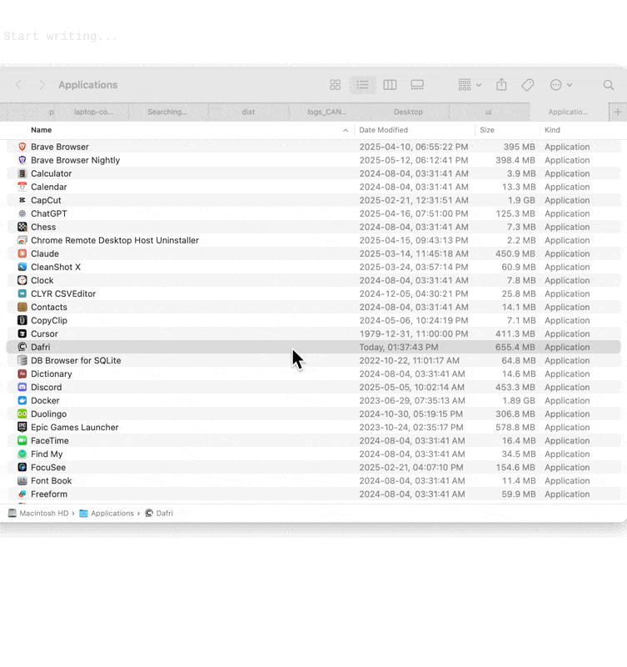Click Cursor's date 1979-12-31, 11:00:00 PM

tap(414, 334)
